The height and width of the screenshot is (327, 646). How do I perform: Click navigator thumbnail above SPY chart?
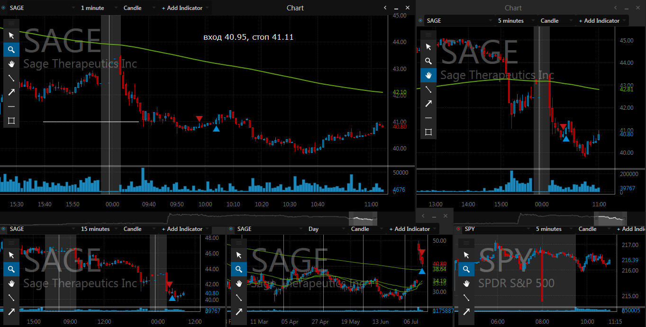pyautogui.click(x=610, y=218)
